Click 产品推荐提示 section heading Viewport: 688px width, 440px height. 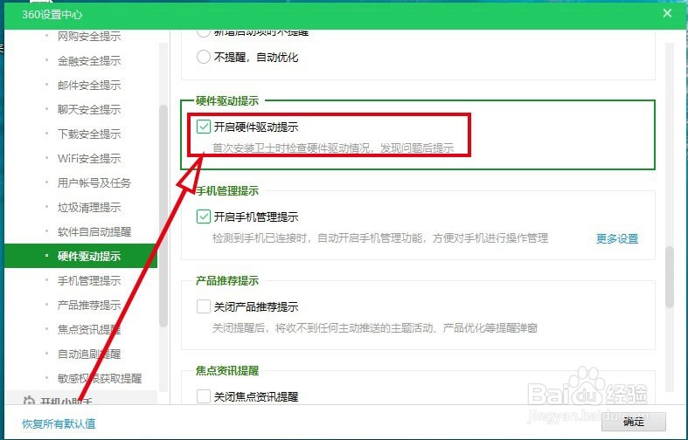point(226,281)
